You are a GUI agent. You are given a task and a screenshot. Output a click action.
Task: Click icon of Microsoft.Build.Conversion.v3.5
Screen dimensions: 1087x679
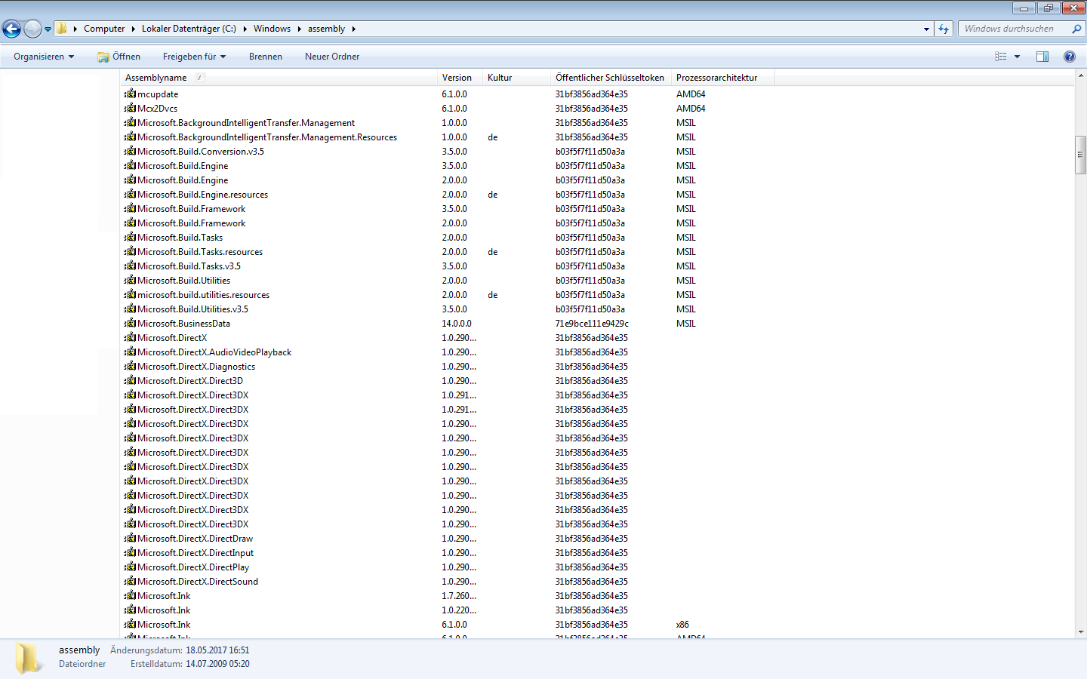pyautogui.click(x=130, y=152)
